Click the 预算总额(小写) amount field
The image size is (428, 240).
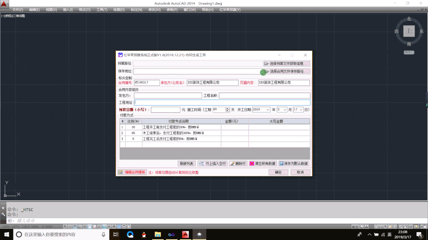click(x=165, y=110)
